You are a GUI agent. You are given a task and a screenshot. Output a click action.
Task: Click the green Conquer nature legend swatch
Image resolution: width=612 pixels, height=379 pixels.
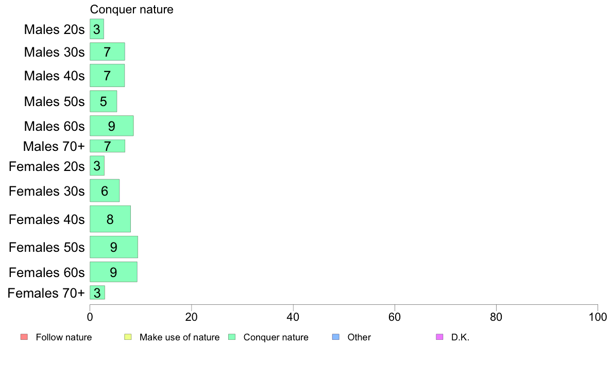point(232,337)
